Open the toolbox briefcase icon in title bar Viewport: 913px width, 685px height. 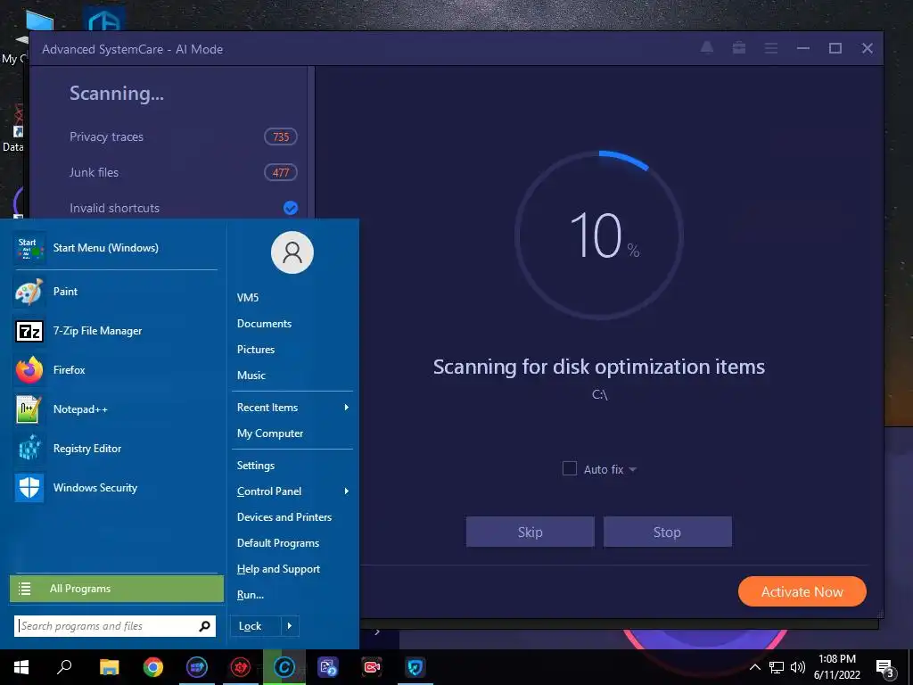point(739,48)
